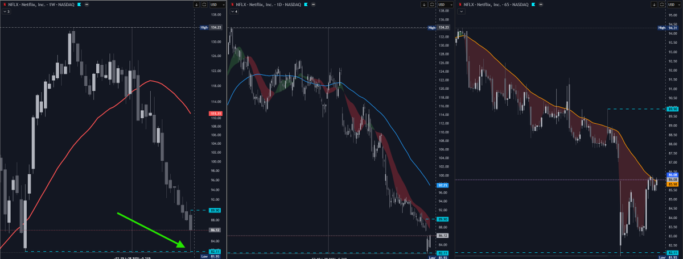Screen dimensions: 683x259
Task: Click the down-arrow button on the weekly chart
Action: click(x=196, y=5)
